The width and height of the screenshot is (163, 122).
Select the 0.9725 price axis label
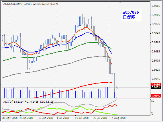(x=156, y=24)
